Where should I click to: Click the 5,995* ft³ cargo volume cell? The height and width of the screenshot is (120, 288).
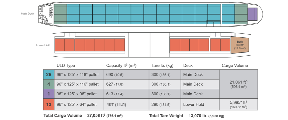point(238,104)
